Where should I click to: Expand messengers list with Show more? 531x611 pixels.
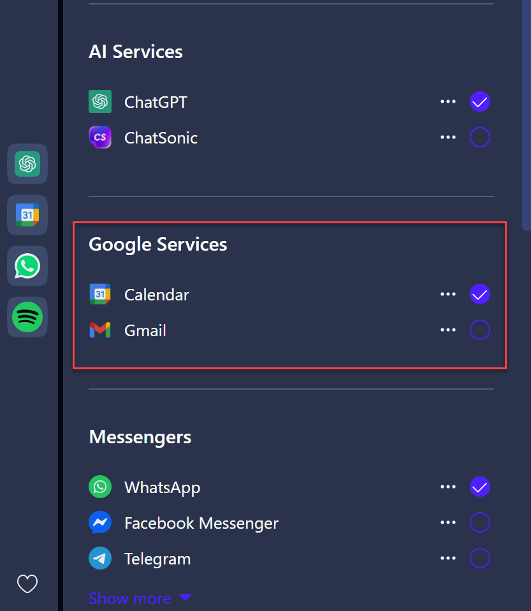point(140,598)
